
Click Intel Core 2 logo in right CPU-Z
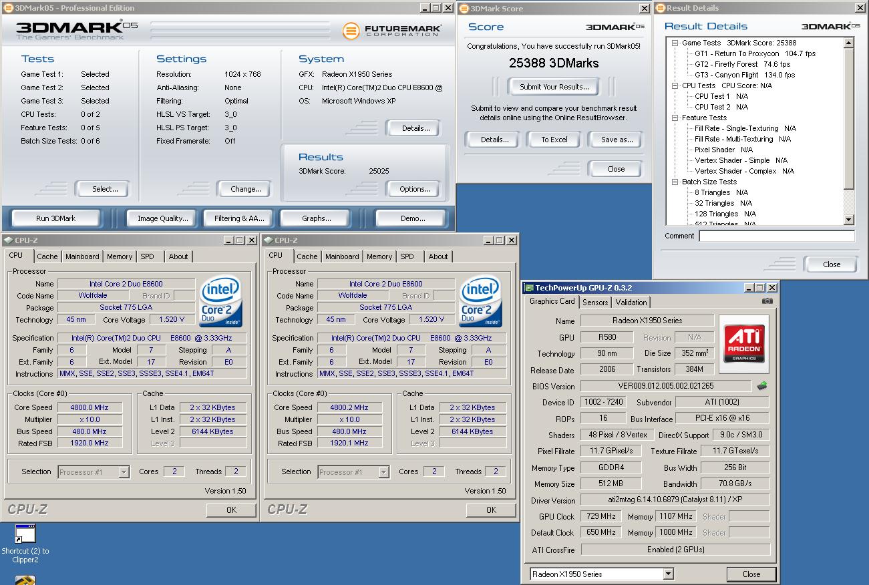[x=482, y=301]
